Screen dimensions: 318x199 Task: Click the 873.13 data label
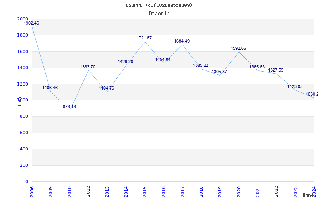pos(69,107)
